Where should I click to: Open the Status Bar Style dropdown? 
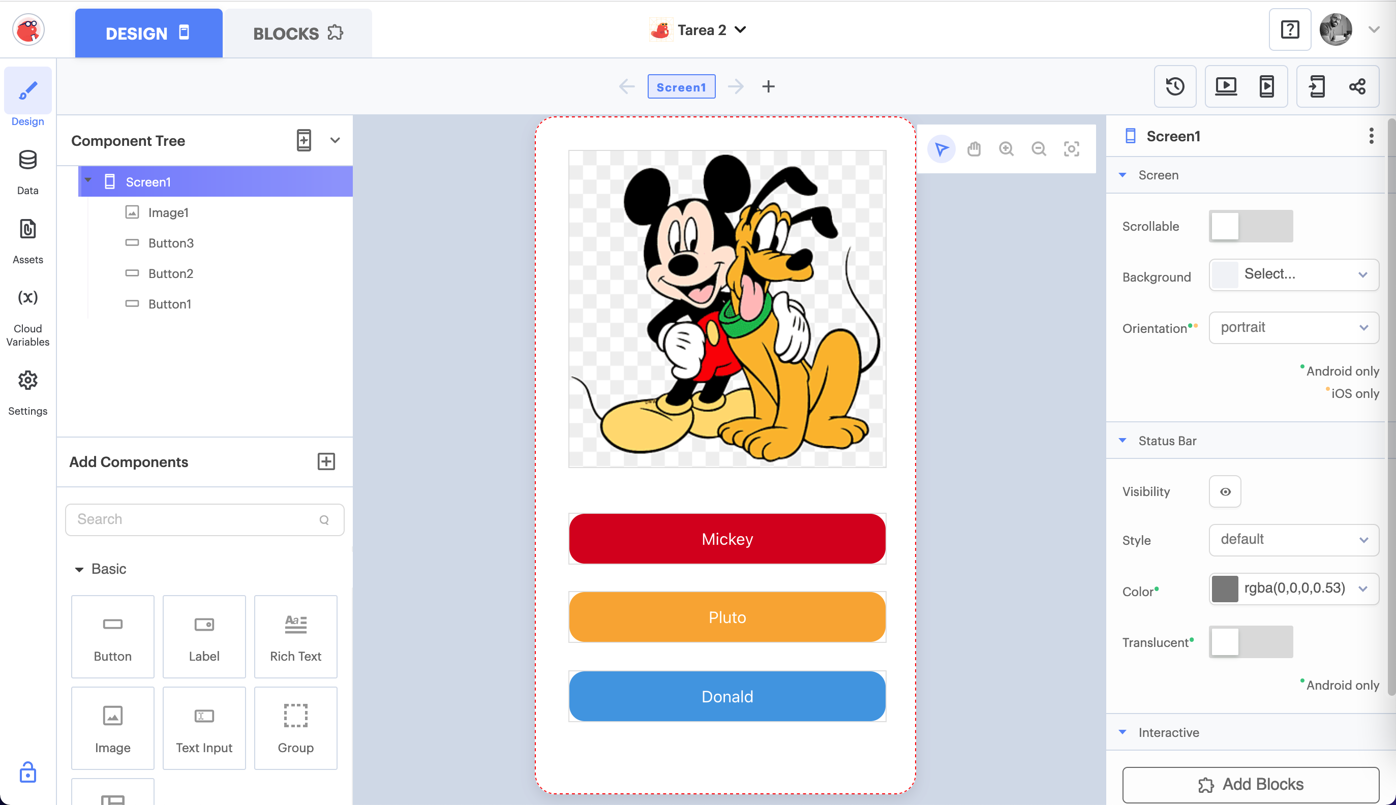pyautogui.click(x=1293, y=540)
